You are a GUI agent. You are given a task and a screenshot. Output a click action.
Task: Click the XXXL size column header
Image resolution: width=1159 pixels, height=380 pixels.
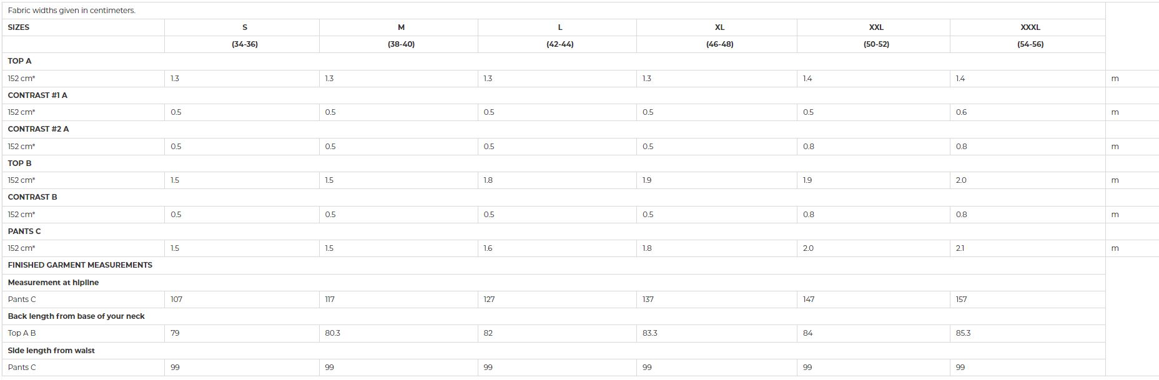[1030, 27]
